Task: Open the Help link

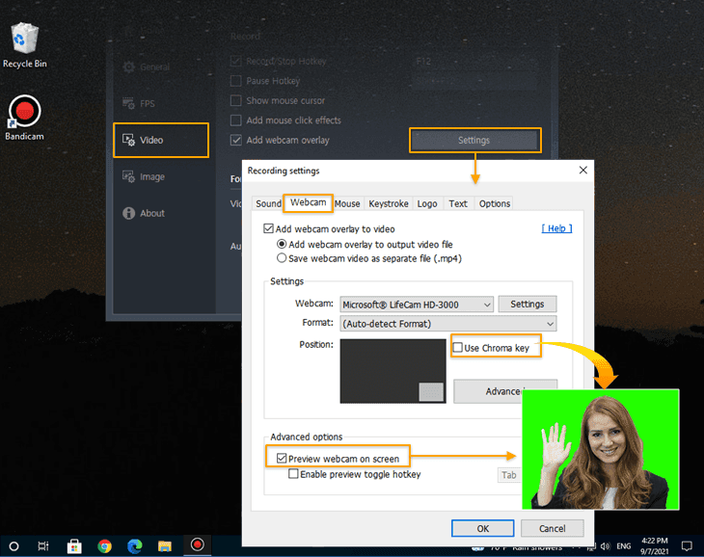Action: [556, 228]
